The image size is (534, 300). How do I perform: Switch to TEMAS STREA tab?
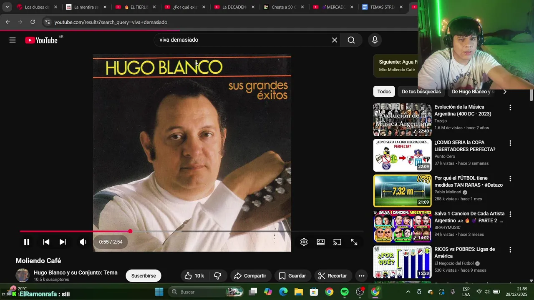(382, 7)
